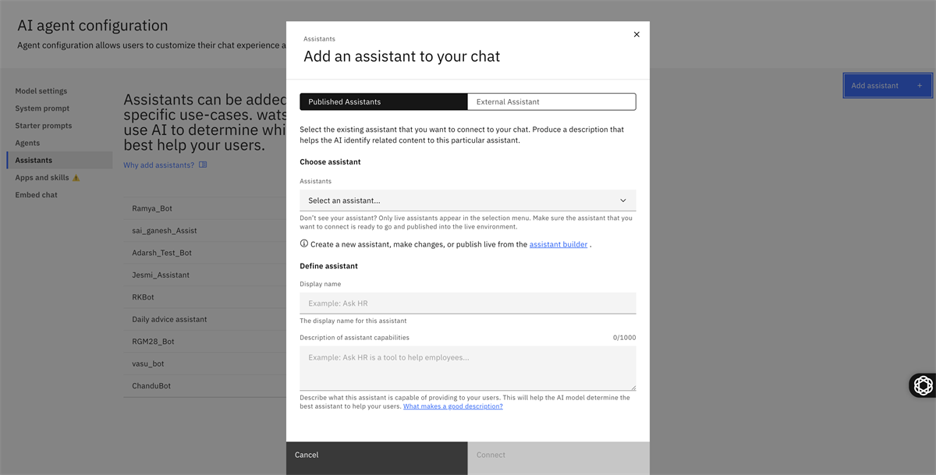The width and height of the screenshot is (936, 475).
Task: Close the Add an assistant dialog
Action: 636,34
